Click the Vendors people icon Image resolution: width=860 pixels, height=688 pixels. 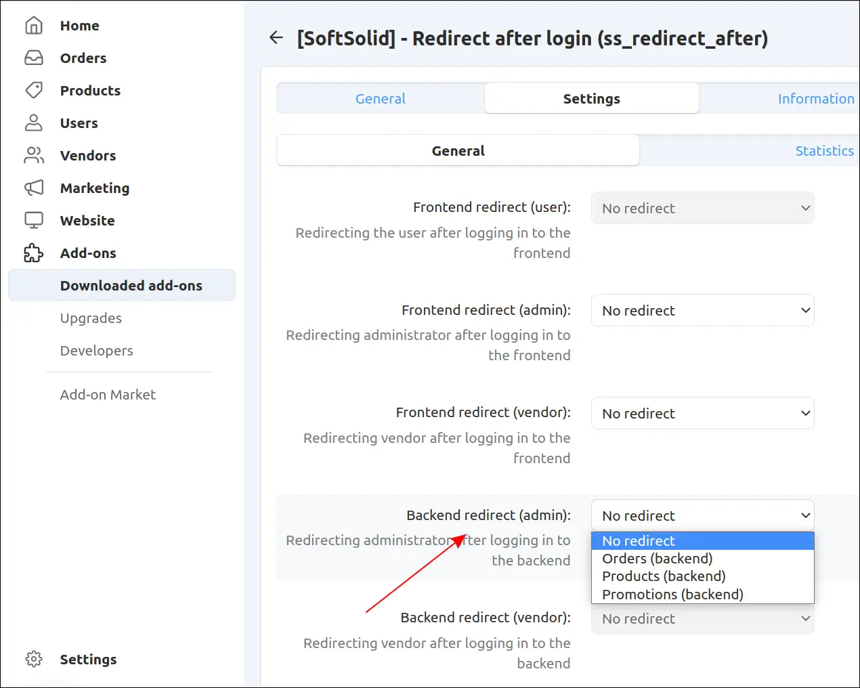34,155
